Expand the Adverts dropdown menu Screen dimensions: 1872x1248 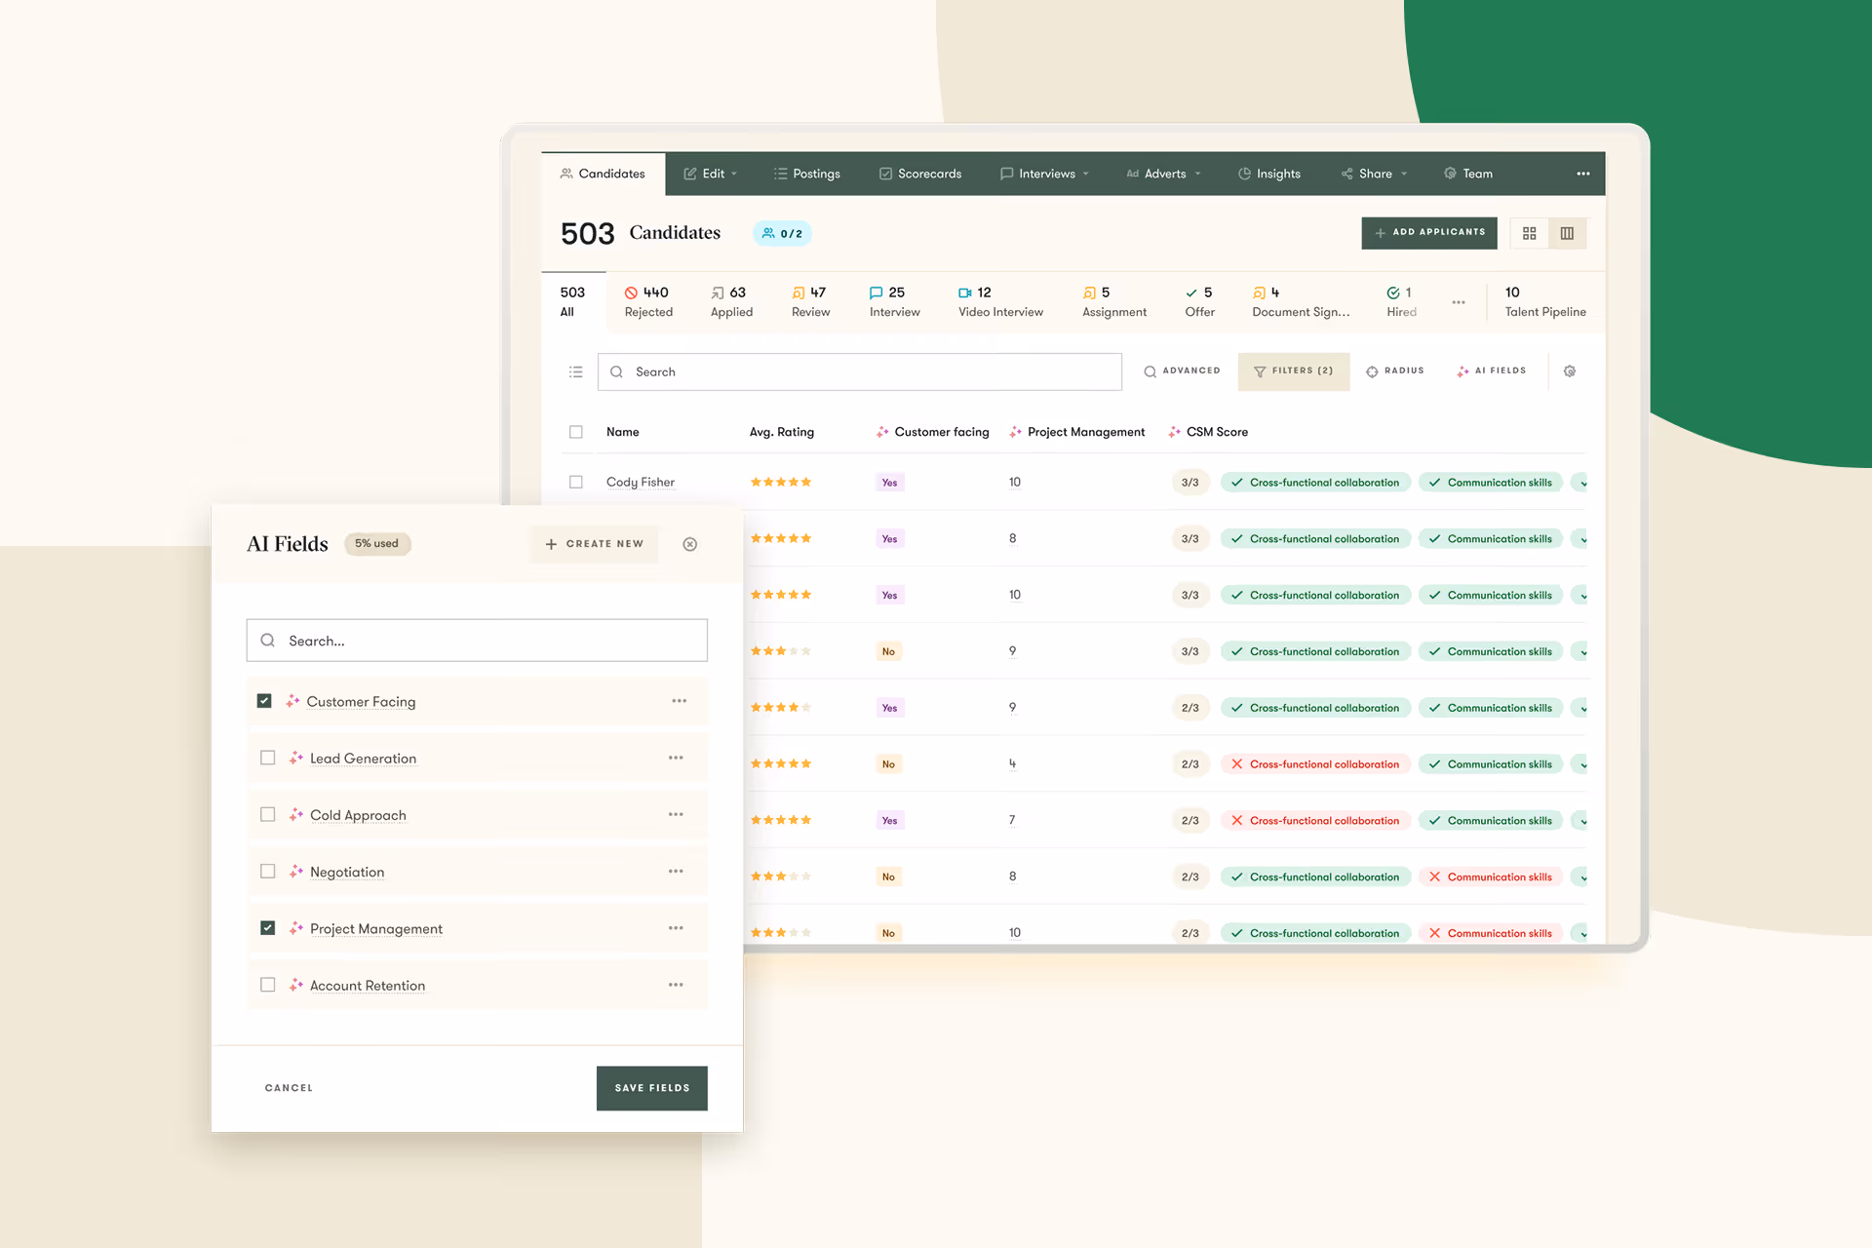coord(1164,174)
